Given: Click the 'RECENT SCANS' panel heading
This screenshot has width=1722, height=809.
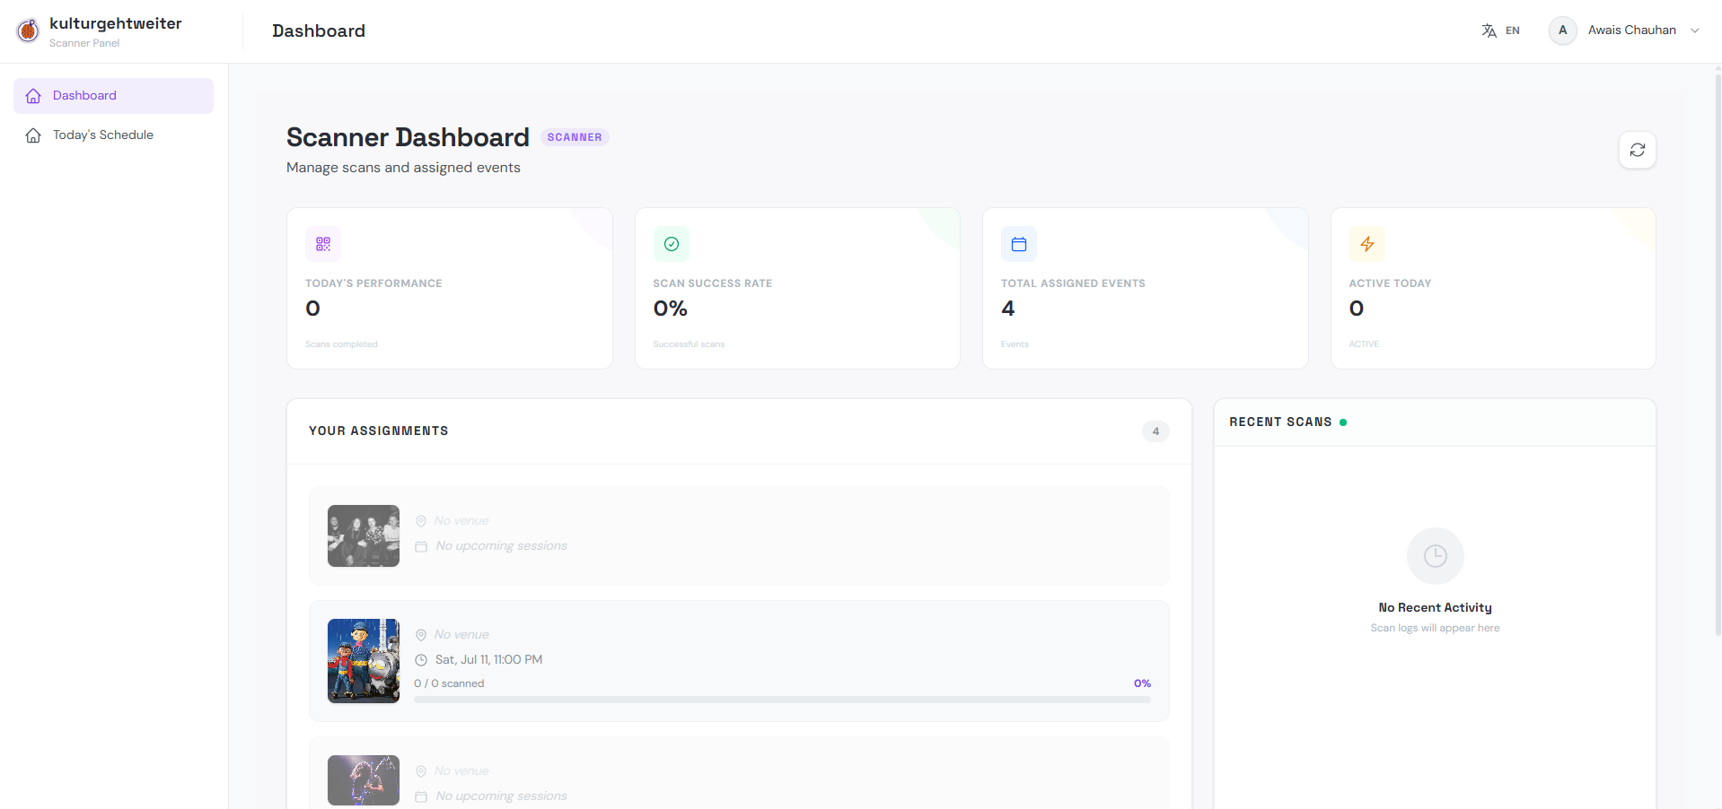Looking at the screenshot, I should 1281,422.
